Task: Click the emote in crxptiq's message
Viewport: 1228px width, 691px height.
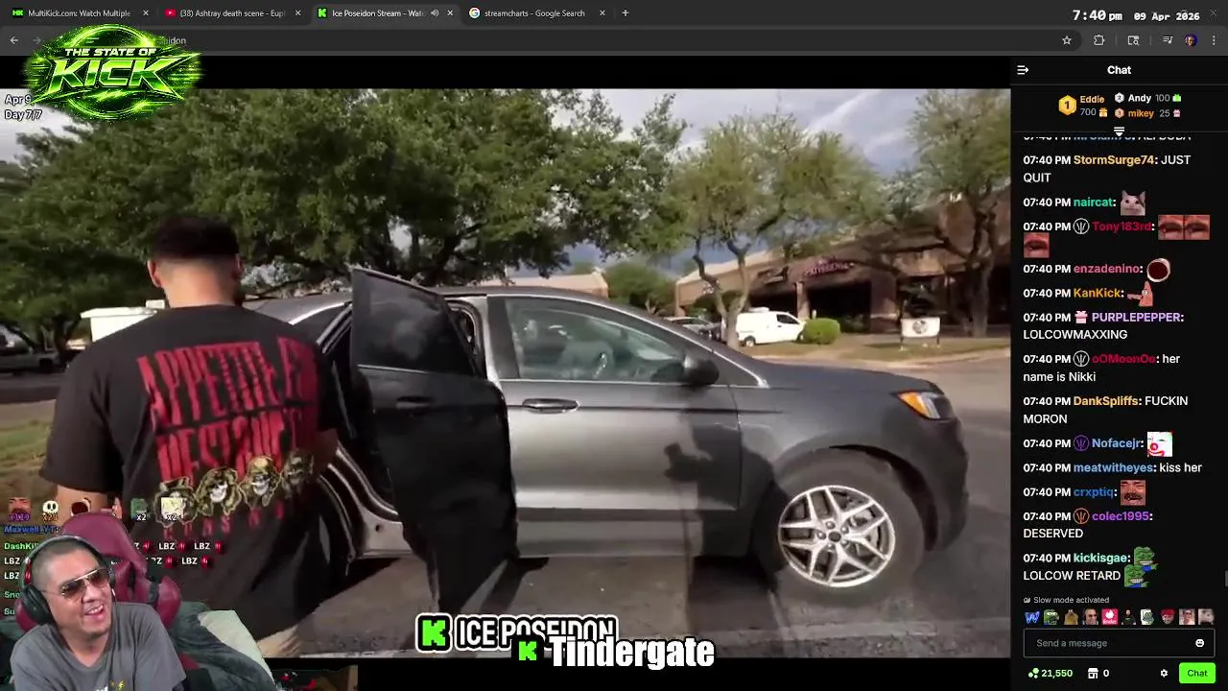Action: tap(1133, 491)
